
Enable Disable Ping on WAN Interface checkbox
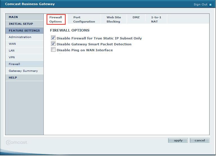pyautogui.click(x=53, y=50)
